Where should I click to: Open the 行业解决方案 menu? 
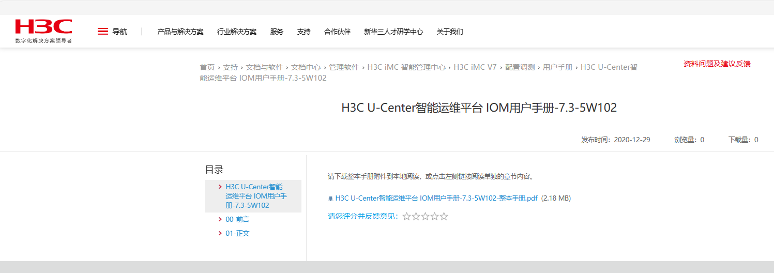tap(237, 32)
